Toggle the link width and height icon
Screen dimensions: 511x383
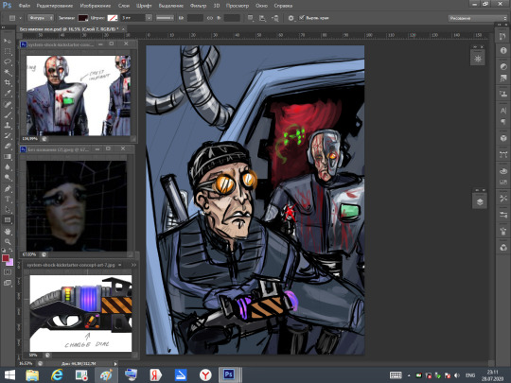(x=210, y=18)
